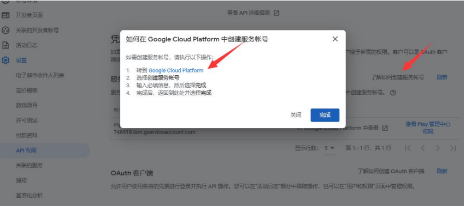Open 关联的开发者帐号 in sidebar
The height and width of the screenshot is (206, 465).
coord(37,30)
